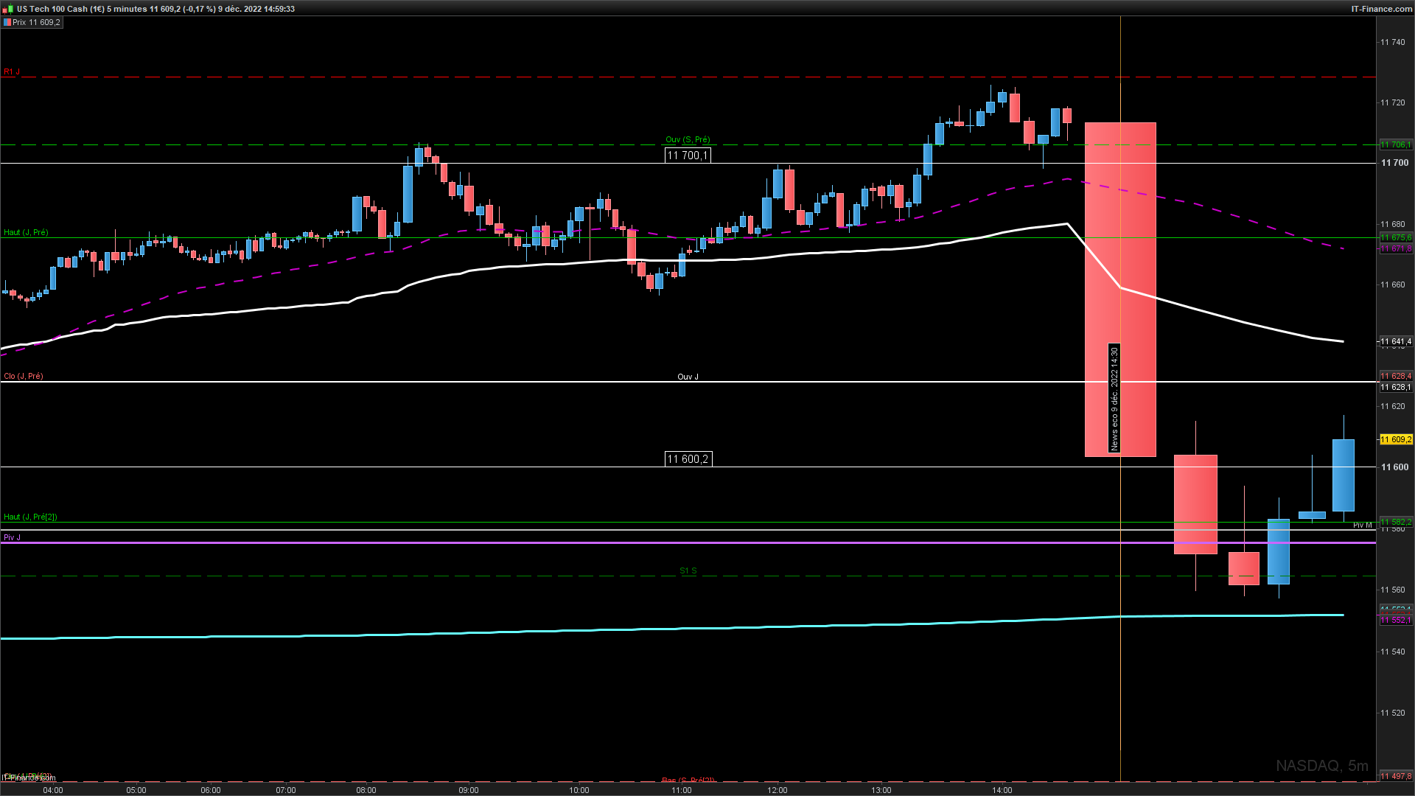Click the IT-Finance.com link in the top right
1415x796 pixels.
point(1381,9)
